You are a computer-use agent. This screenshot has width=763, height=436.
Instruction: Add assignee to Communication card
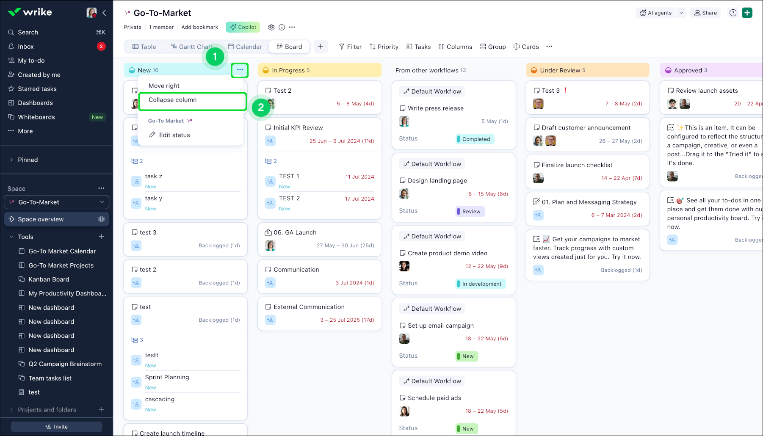270,283
